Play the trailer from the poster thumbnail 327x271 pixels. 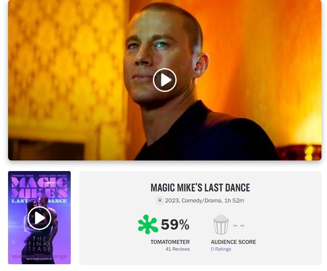(x=39, y=218)
